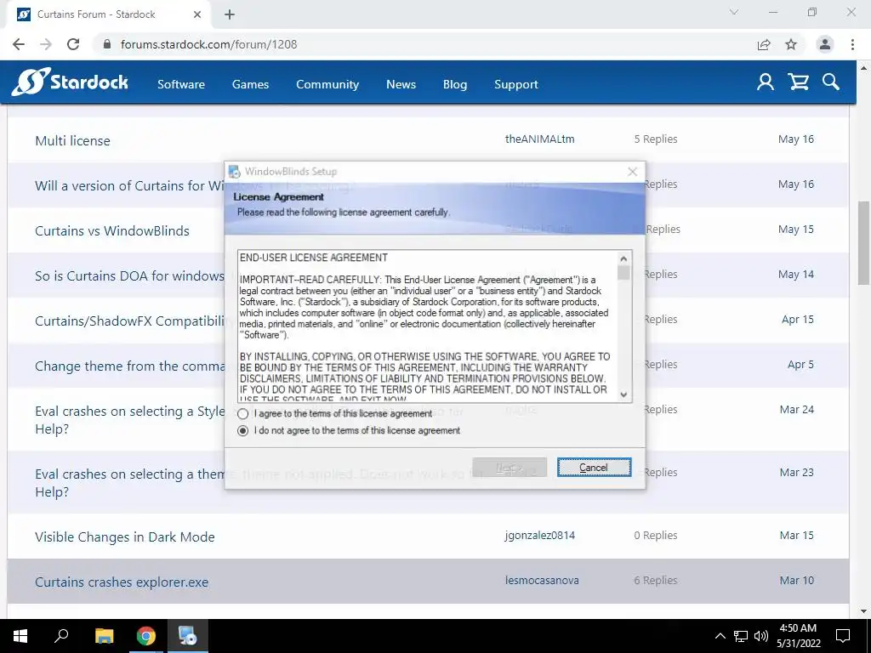This screenshot has height=653, width=871.
Task: Click author name lesmocasanova
Action: tap(542, 580)
